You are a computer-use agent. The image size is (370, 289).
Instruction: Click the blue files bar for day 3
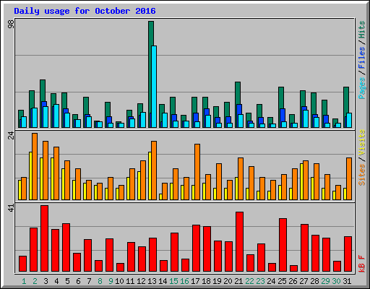point(44,104)
